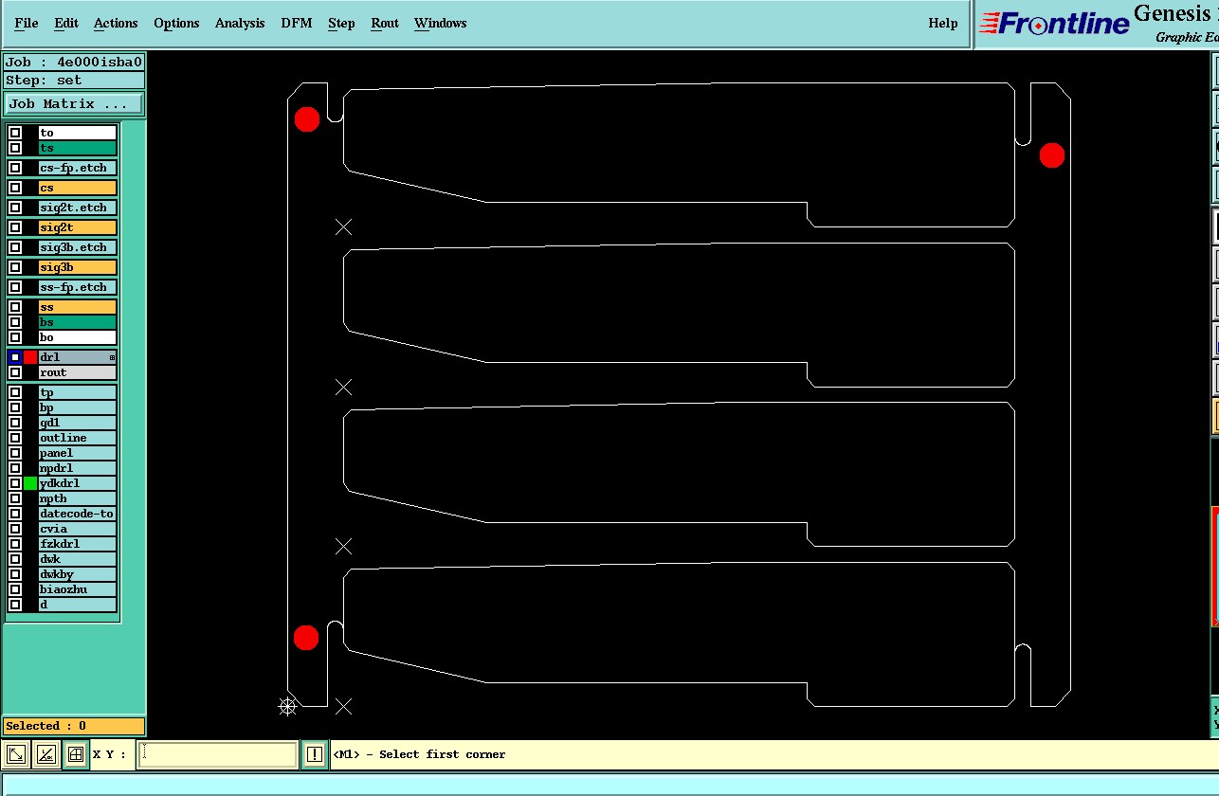Open the Windows menu

[x=440, y=23]
